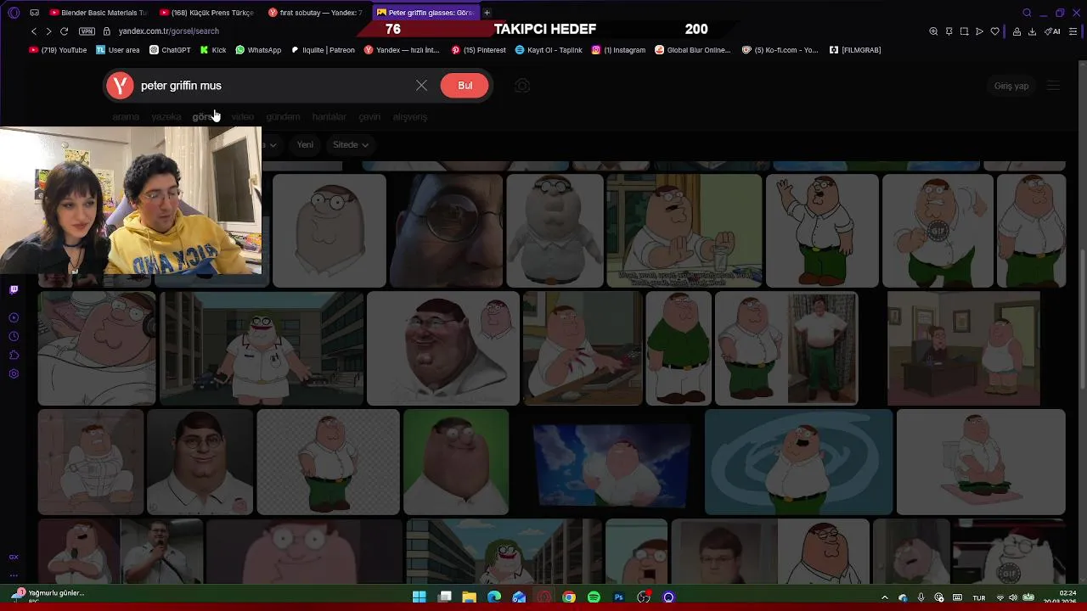Screen dimensions: 1087x611
Task: Open Yandex hamburger menu at top right
Action: (1053, 86)
